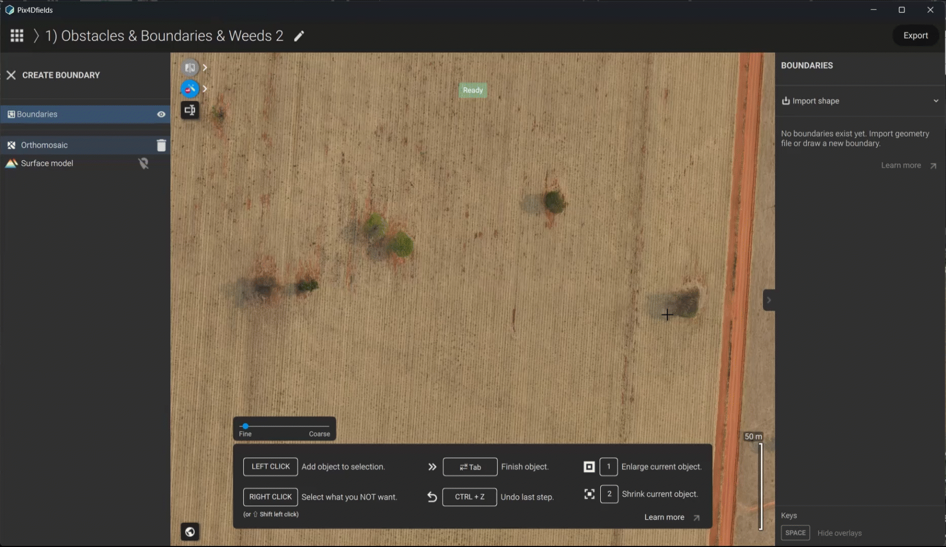Expand options for the comparison tool
The height and width of the screenshot is (547, 946).
click(205, 67)
